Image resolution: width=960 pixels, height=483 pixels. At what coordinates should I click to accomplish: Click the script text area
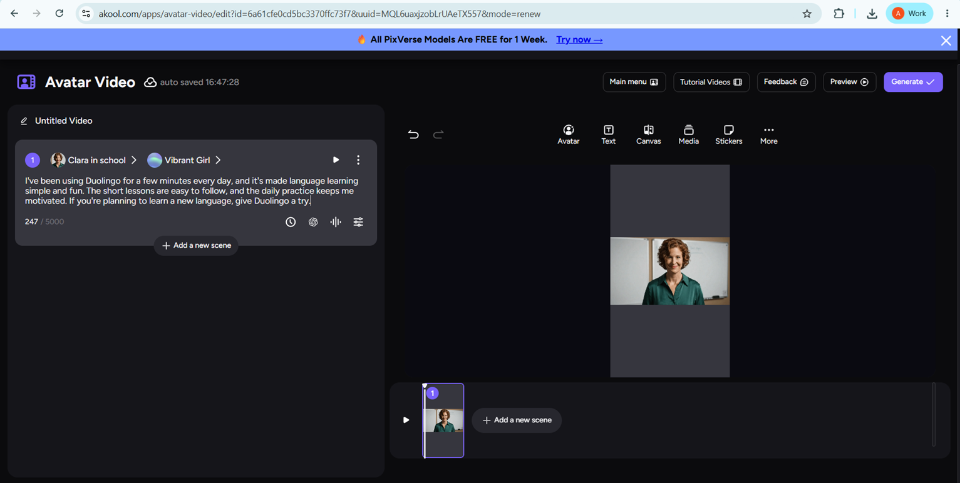[192, 191]
